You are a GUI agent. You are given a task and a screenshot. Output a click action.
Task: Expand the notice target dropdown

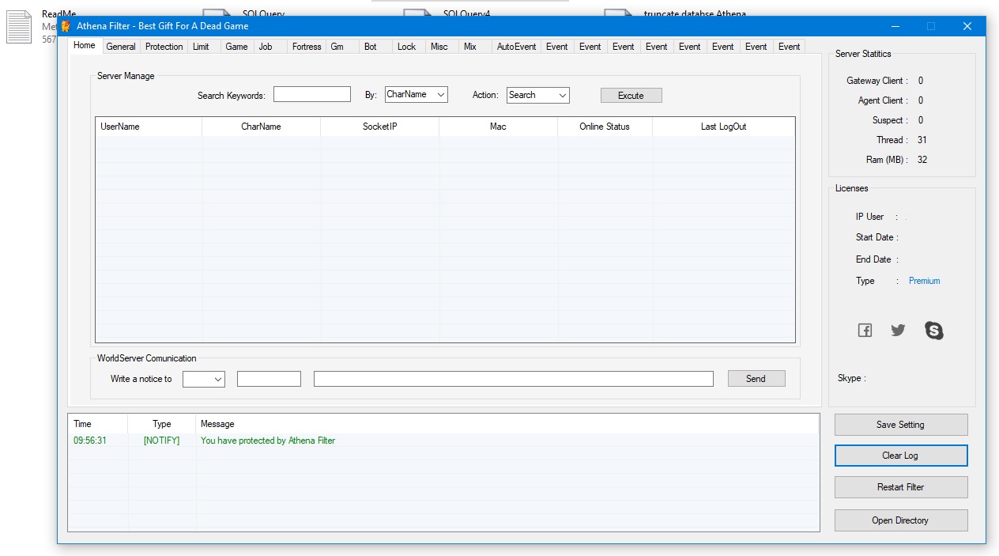[x=204, y=380]
